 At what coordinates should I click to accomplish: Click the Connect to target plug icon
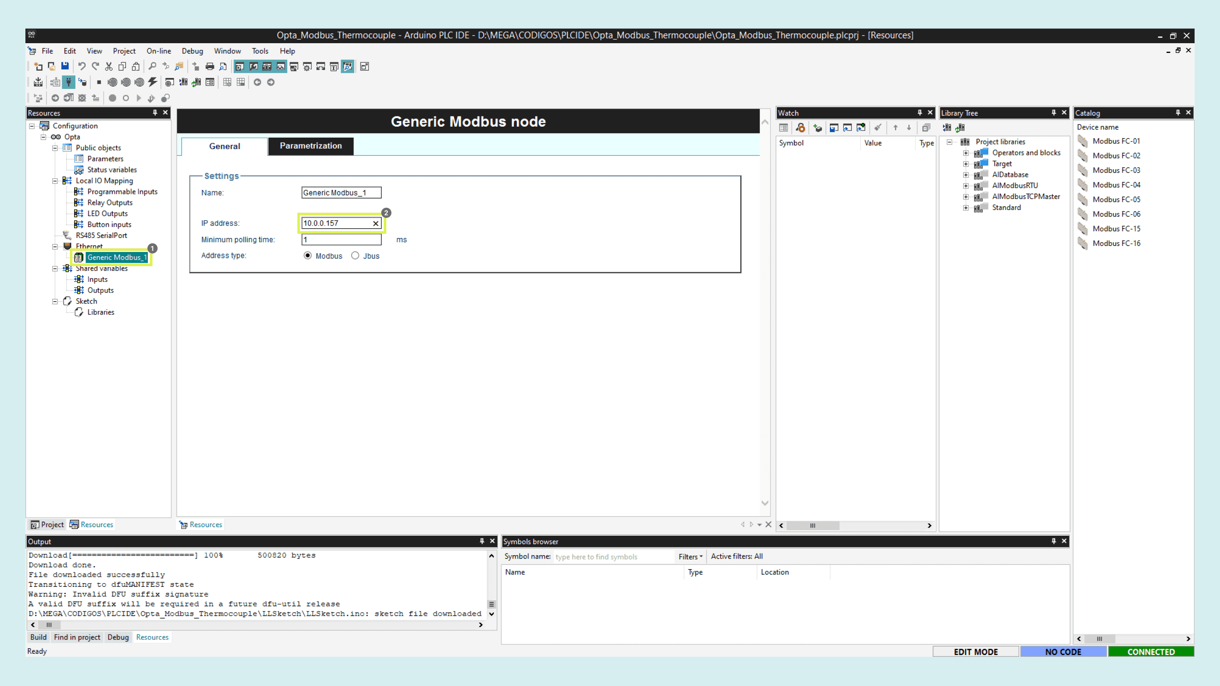coord(69,83)
